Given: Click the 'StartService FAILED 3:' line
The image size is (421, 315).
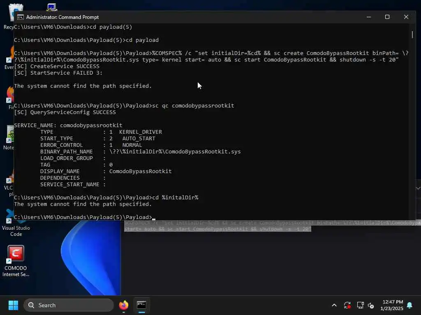Looking at the screenshot, I should click(58, 73).
